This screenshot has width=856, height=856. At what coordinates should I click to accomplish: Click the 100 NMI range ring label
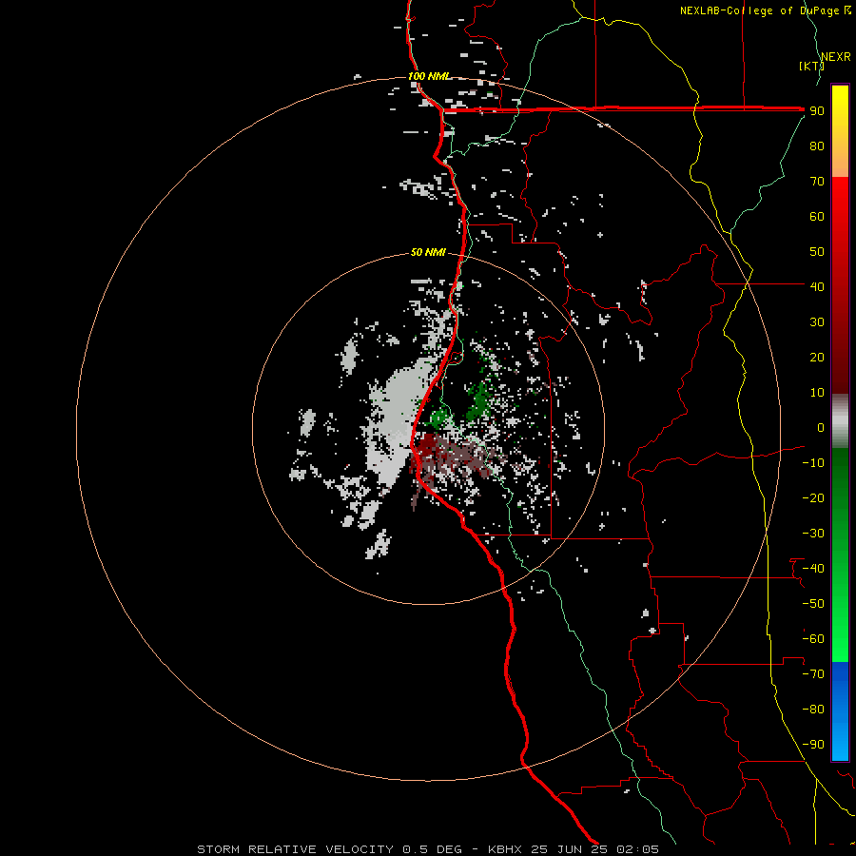coord(429,76)
